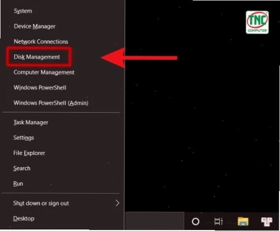The image size is (280, 231).
Task: Launch File Explorer menu entry
Action: [x=29, y=153]
